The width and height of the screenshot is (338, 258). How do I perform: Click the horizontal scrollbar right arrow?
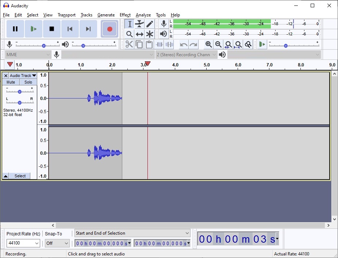coord(328,225)
